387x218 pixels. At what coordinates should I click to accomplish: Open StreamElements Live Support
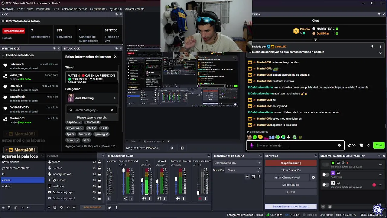291,206
